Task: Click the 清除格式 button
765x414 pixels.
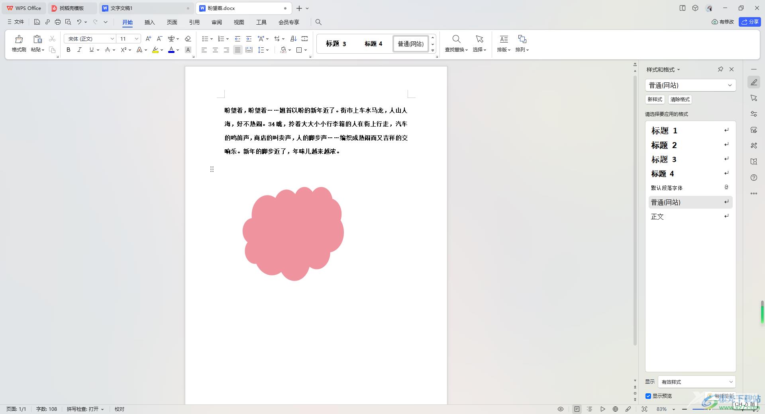Action: coord(680,100)
